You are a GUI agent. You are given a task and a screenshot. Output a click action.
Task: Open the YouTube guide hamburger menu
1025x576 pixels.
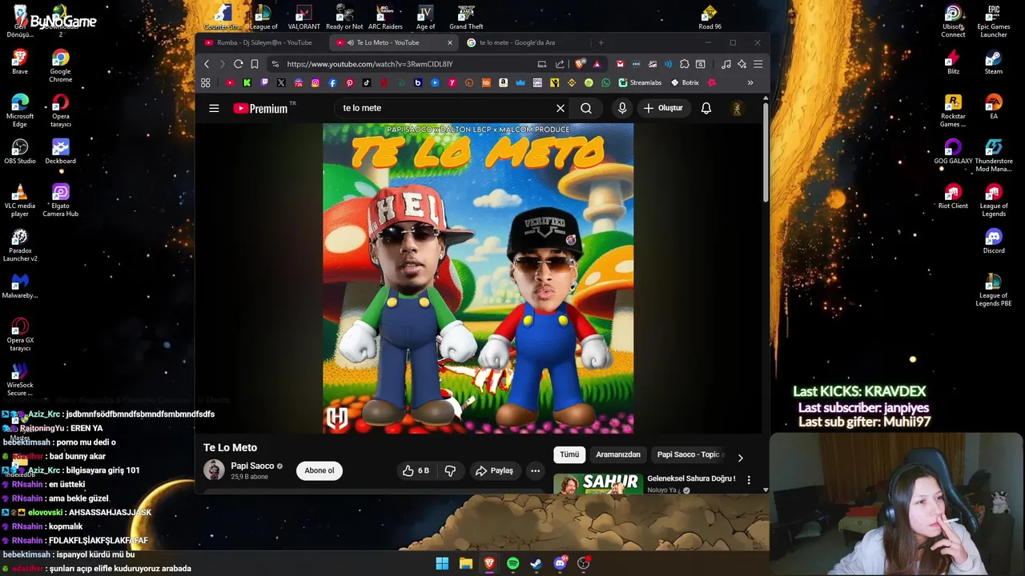[x=214, y=108]
